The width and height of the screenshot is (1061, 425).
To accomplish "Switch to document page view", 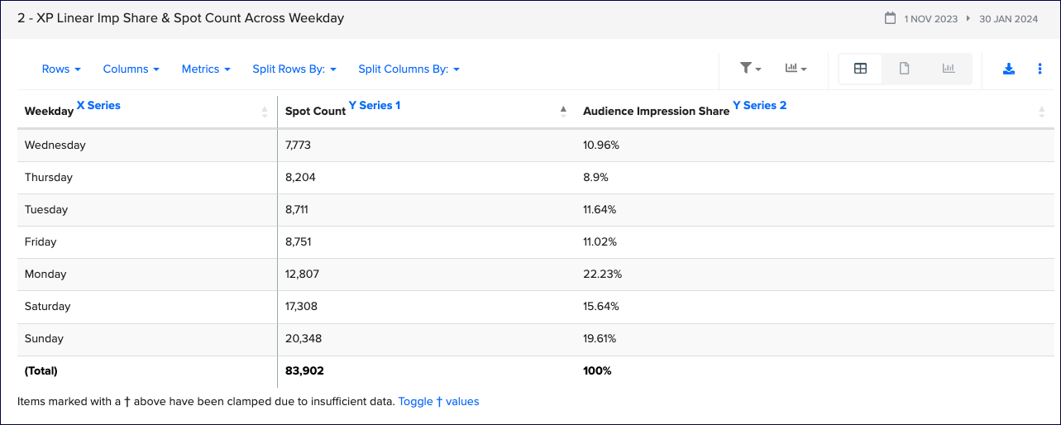I will click(904, 69).
